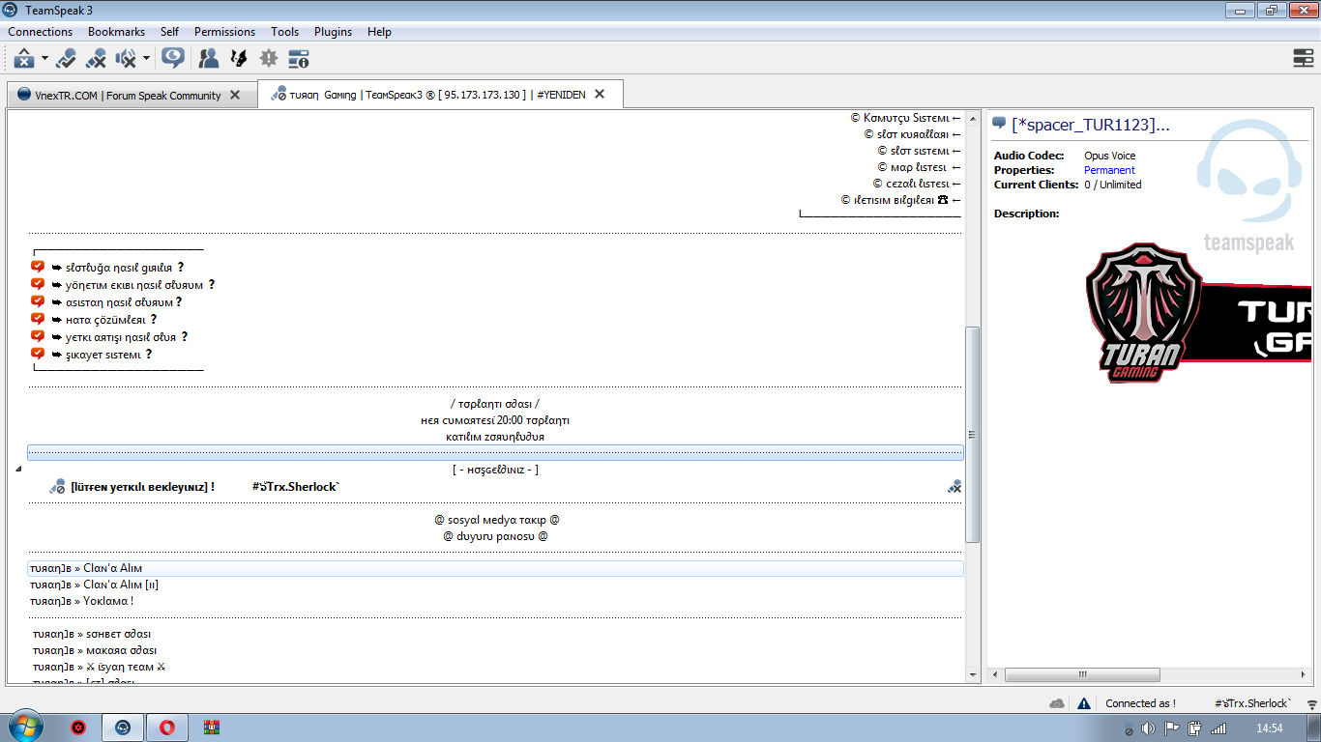Click the wifi signal status bar icon
The image size is (1321, 742).
[x=1310, y=703]
